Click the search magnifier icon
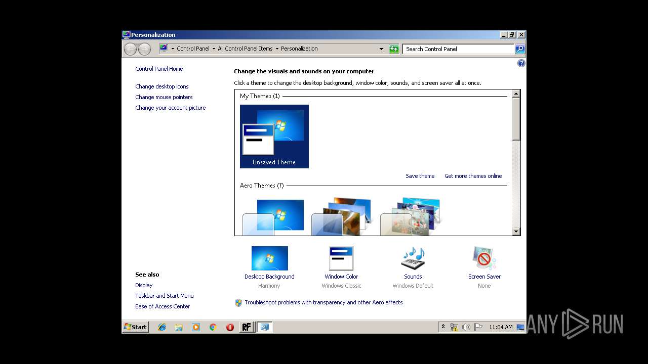 [520, 49]
